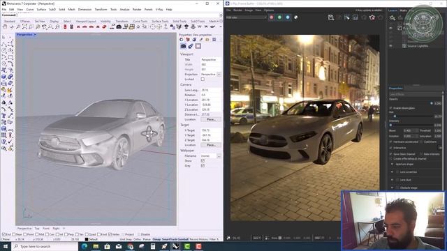Screen dimensions: 447x251
Task: Toggle the Perp osnap checkbox
Action: (66, 234)
